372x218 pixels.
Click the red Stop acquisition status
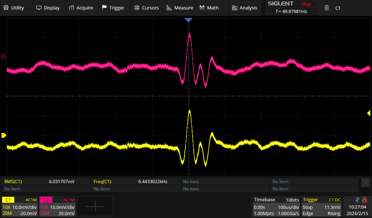(306, 4)
